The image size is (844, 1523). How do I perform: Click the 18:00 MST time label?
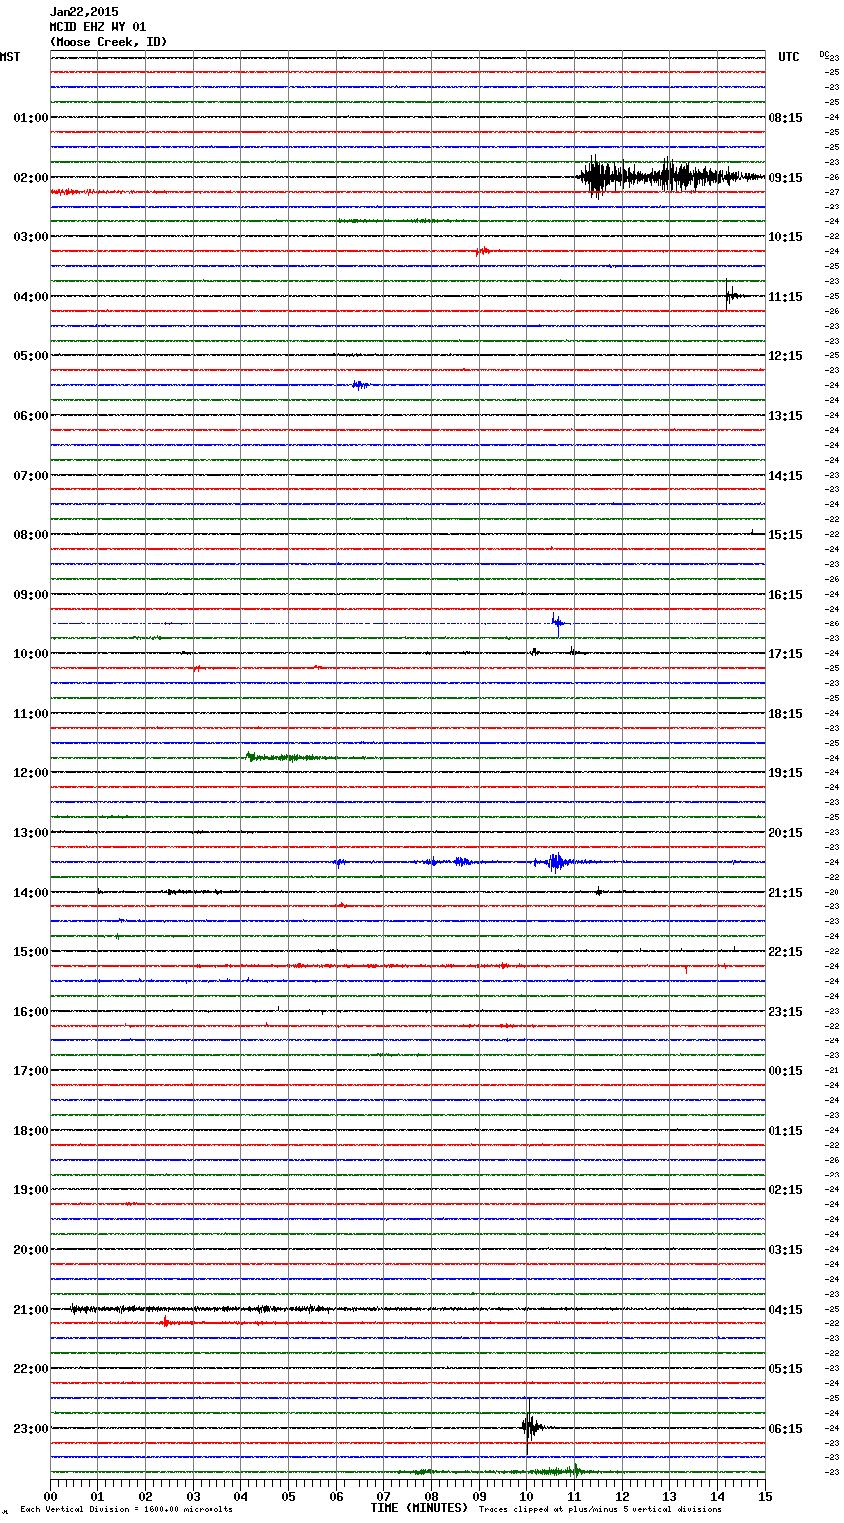click(30, 1131)
